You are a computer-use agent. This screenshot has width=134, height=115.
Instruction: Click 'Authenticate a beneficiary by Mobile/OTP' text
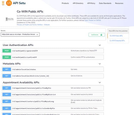(84, 51)
